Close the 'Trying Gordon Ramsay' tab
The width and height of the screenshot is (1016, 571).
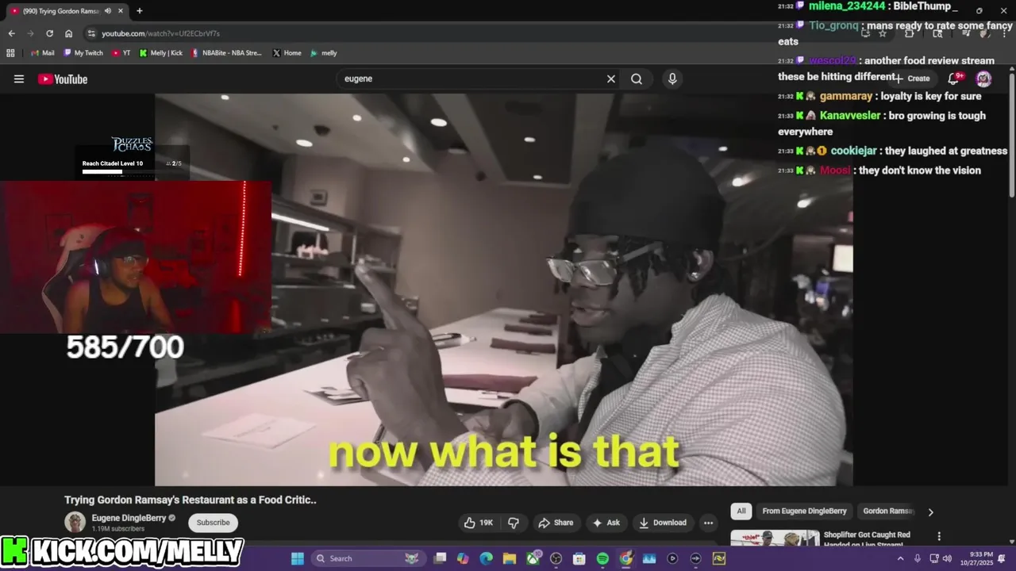(x=121, y=11)
